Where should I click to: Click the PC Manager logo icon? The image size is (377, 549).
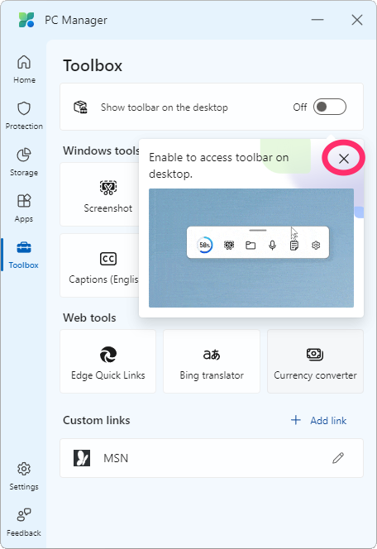[26, 20]
